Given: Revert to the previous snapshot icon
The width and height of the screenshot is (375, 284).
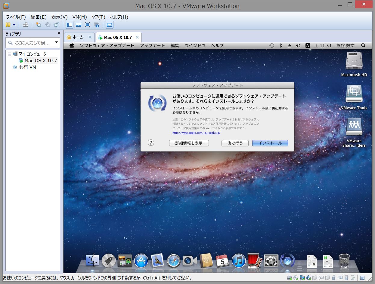Looking at the screenshot, I should coord(48,25).
